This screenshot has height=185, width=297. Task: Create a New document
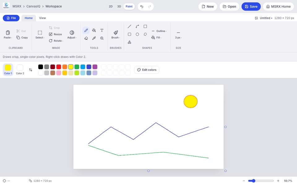click(x=208, y=6)
